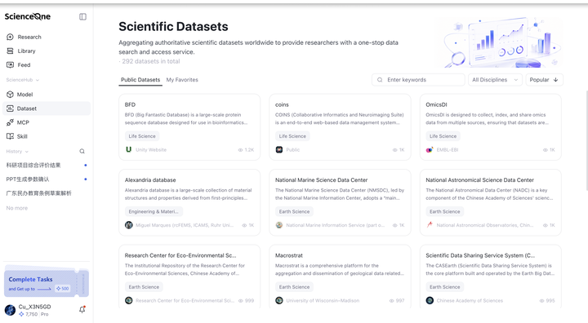
Task: Click Research Center for Eco-Environmental source icon
Action: coord(129,300)
